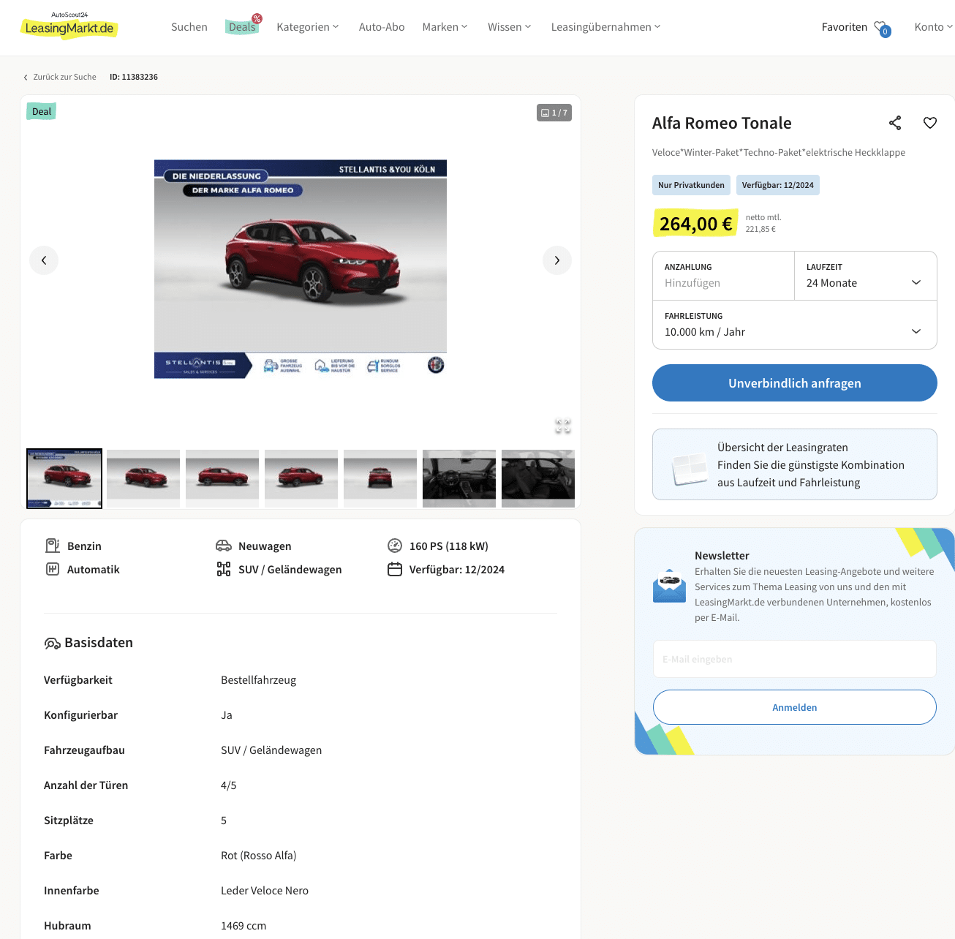Select seventh thumbnail showing seats
The image size is (955, 939).
[538, 478]
